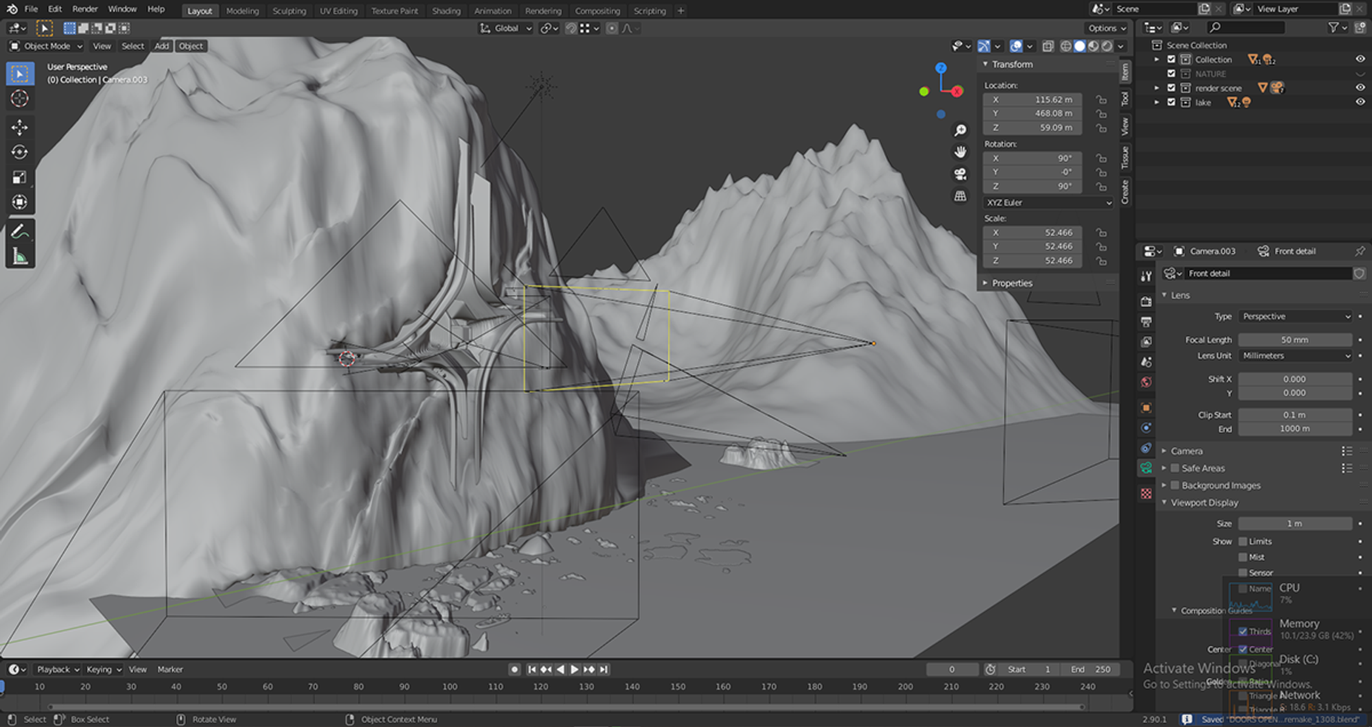Switch orthographic/perspective grid icon
Image resolution: width=1372 pixels, height=727 pixels.
[960, 196]
